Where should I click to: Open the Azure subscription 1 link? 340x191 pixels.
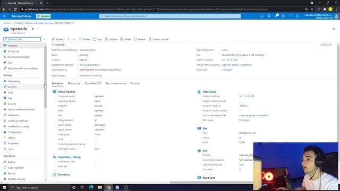[90, 65]
